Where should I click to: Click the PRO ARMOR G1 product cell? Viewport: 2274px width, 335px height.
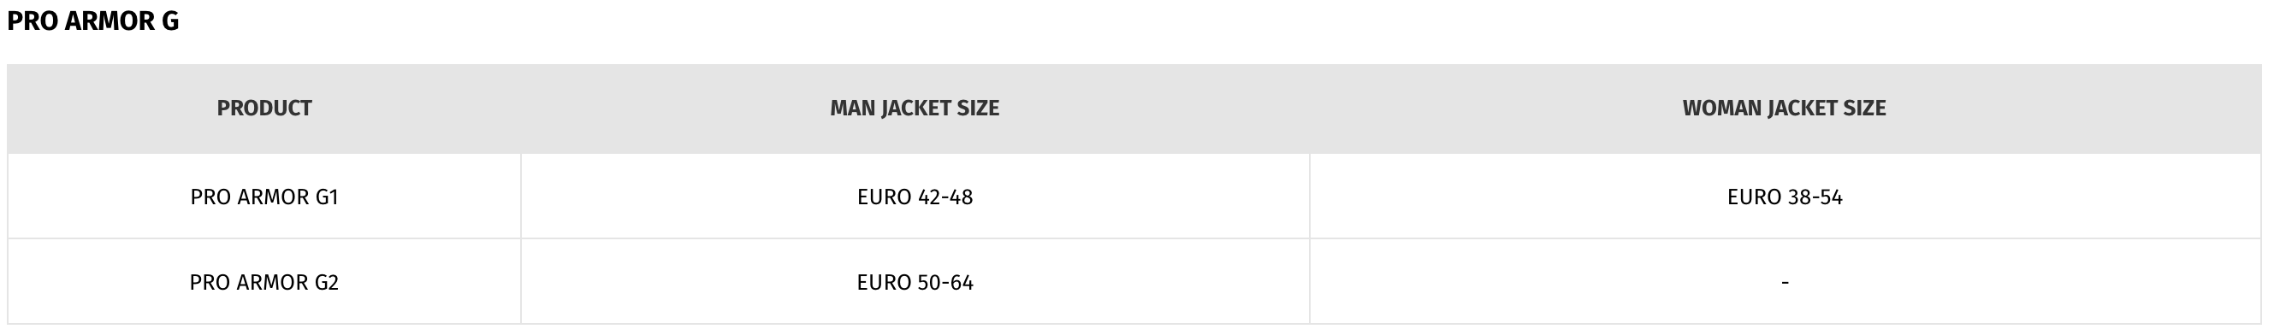(264, 197)
